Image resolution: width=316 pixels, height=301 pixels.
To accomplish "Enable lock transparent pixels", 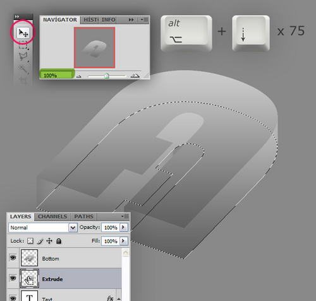I will [30, 240].
